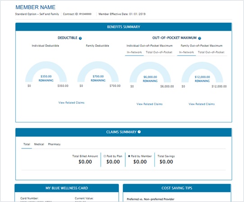Screen dimensions: 244x202
Task: Open View Related Claims under Individual Out-of-Pocket
Action: pos(149,104)
